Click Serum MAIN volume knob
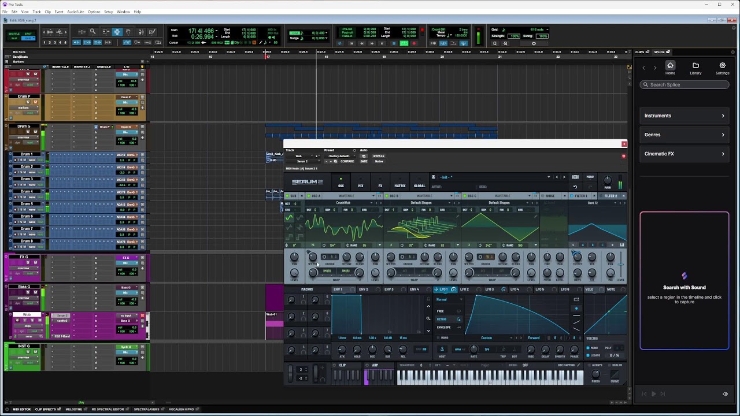This screenshot has height=416, width=740. pyautogui.click(x=607, y=180)
